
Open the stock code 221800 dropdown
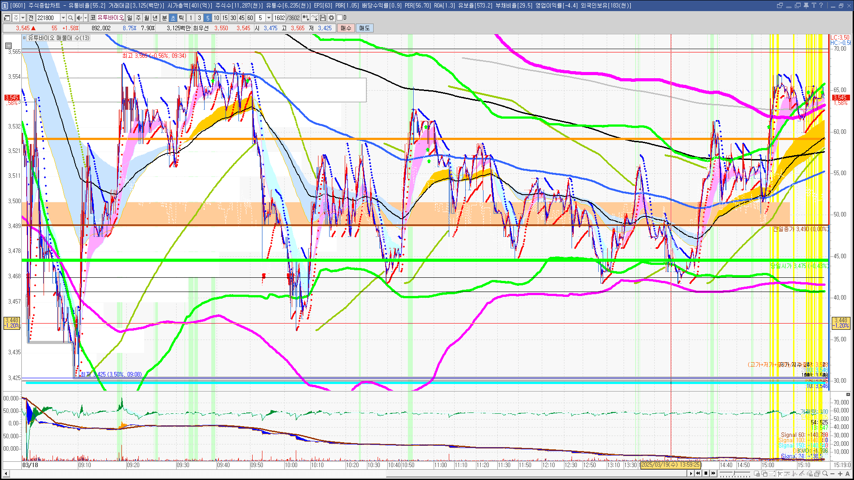click(x=63, y=18)
